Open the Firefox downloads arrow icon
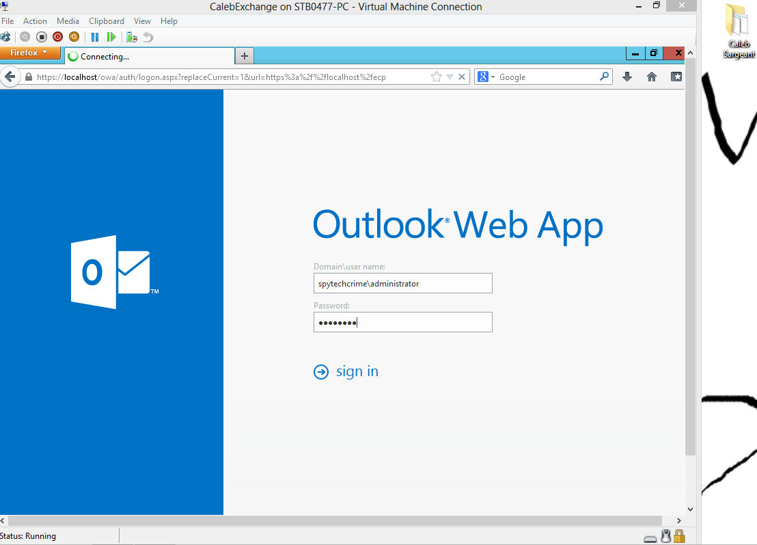Image resolution: width=757 pixels, height=545 pixels. [x=627, y=77]
